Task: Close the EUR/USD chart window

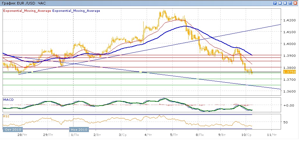Action: pyautogui.click(x=295, y=3)
